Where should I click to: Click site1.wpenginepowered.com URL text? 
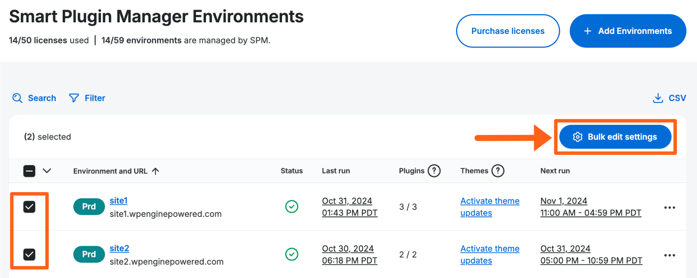[166, 214]
